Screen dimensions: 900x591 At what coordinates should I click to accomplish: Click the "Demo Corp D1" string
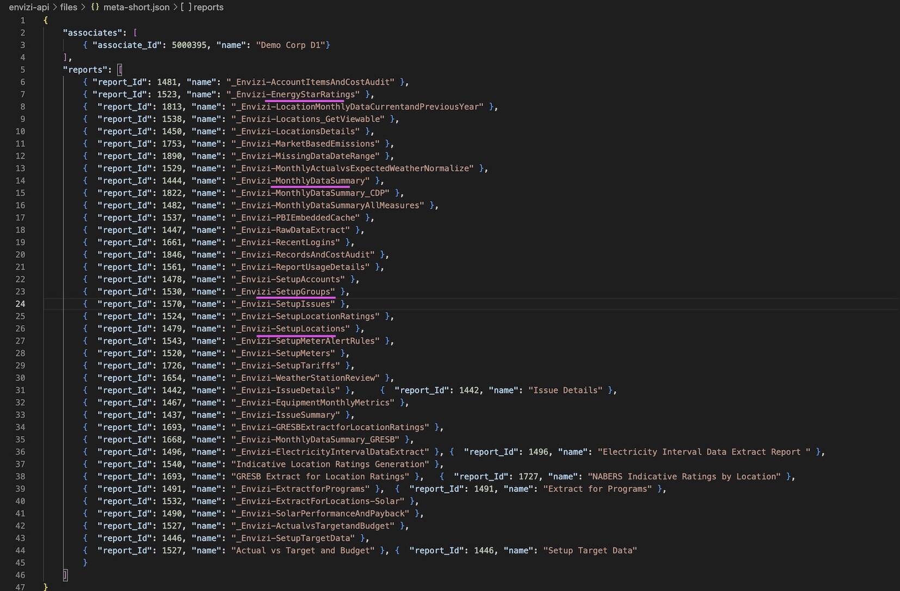click(x=291, y=45)
